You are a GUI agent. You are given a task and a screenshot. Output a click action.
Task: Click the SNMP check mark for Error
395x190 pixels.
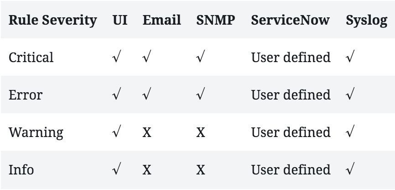200,95
